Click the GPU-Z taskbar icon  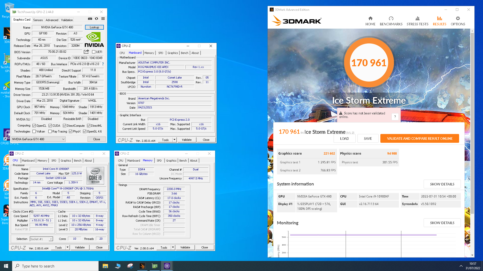click(x=155, y=266)
